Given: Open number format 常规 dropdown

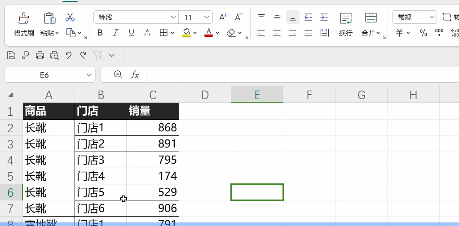Looking at the screenshot, I should coord(432,17).
